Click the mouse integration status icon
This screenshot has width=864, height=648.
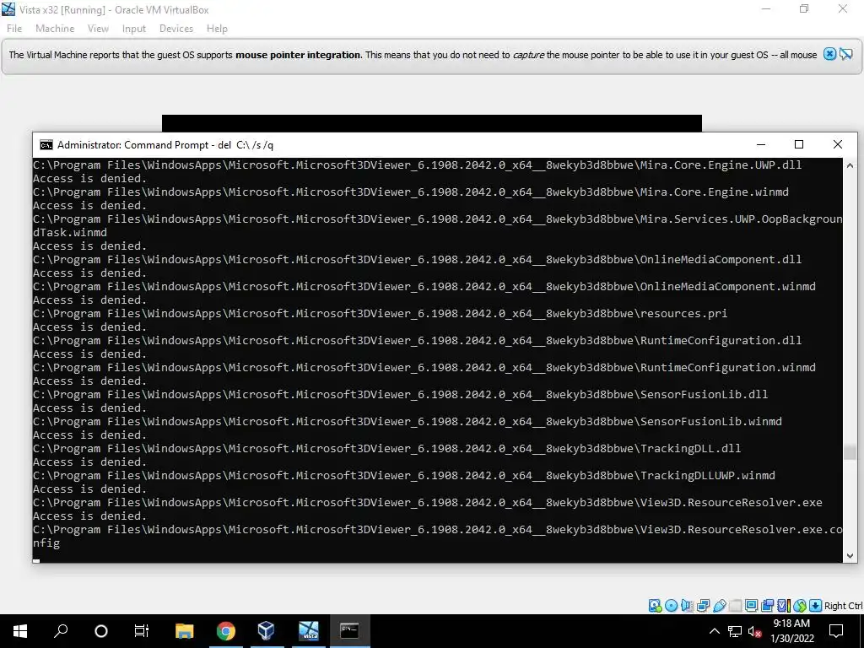pyautogui.click(x=800, y=606)
